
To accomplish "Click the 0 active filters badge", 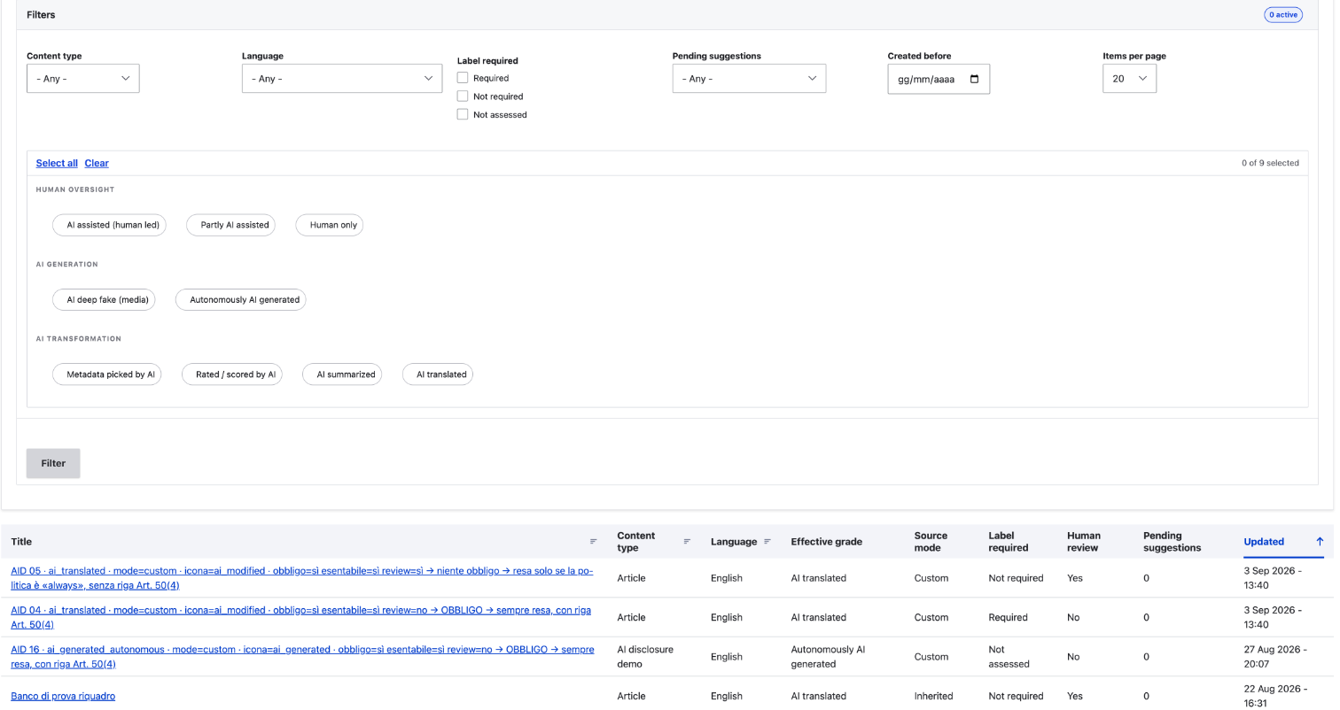I will pyautogui.click(x=1283, y=15).
